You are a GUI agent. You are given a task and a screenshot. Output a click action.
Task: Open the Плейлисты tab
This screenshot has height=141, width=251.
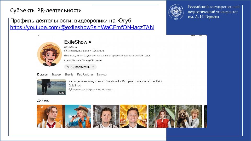tap(85, 74)
